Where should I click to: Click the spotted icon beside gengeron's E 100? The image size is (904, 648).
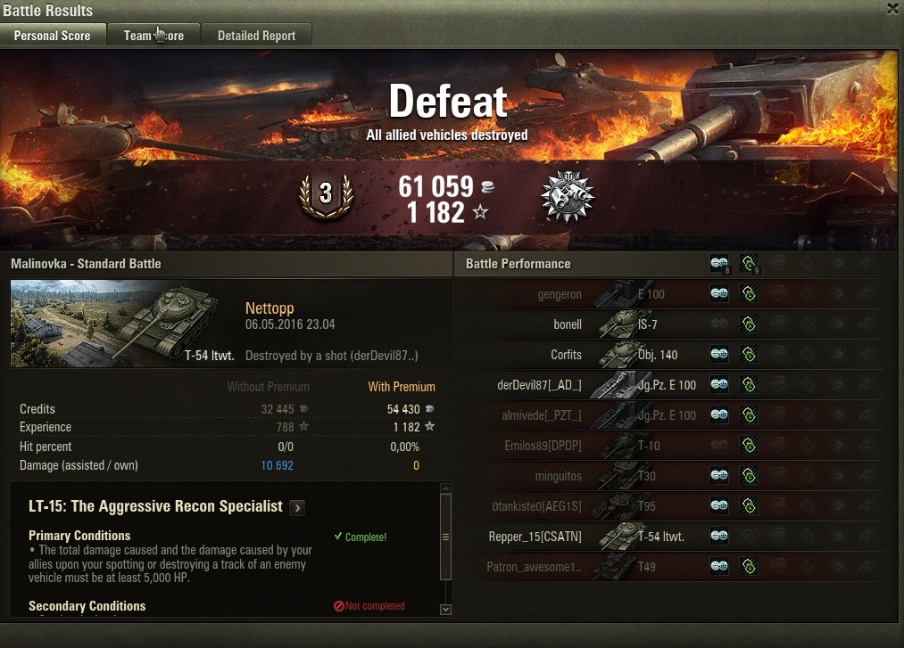(x=719, y=294)
